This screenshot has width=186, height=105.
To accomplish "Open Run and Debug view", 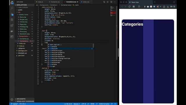I will 12,20.
